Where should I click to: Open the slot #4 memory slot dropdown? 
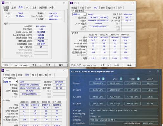click(16, 82)
